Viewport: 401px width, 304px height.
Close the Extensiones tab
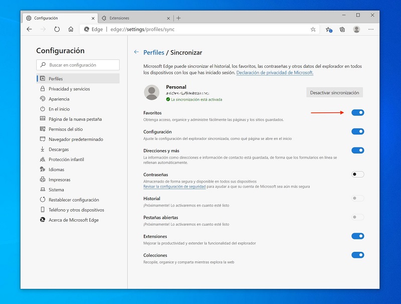point(168,18)
